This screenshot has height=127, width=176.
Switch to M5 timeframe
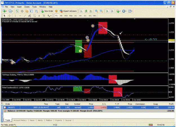tap(61, 16)
